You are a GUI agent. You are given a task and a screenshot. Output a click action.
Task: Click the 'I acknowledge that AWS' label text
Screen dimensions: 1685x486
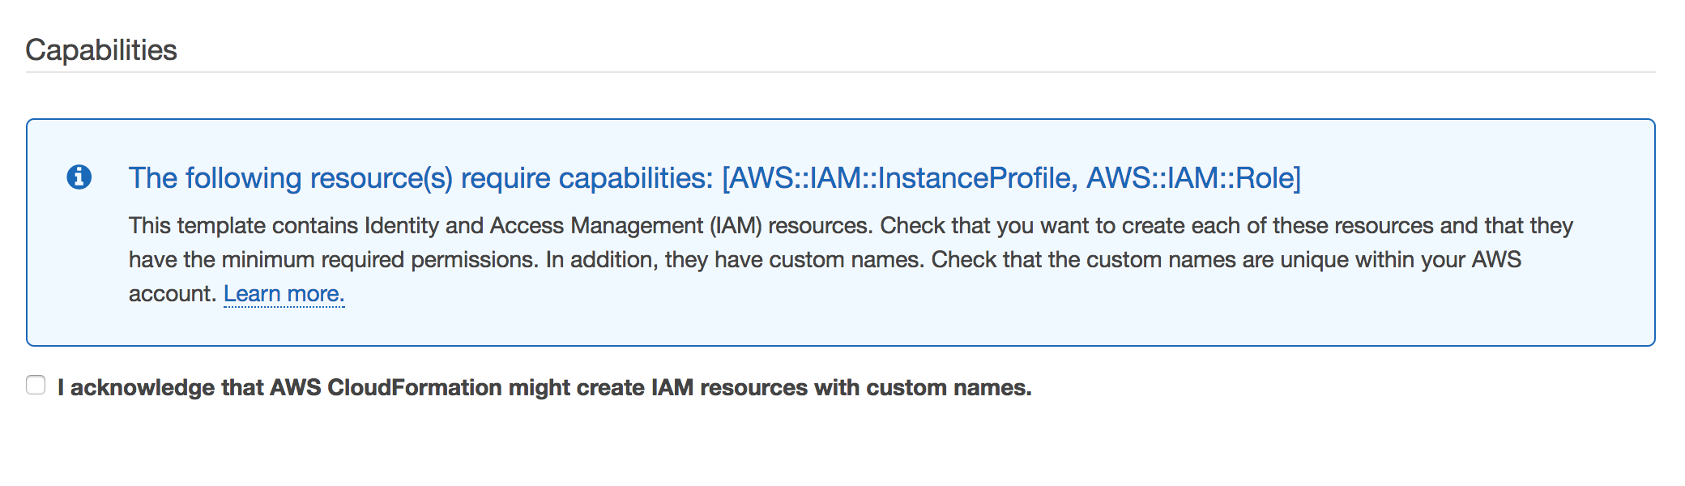pyautogui.click(x=190, y=388)
